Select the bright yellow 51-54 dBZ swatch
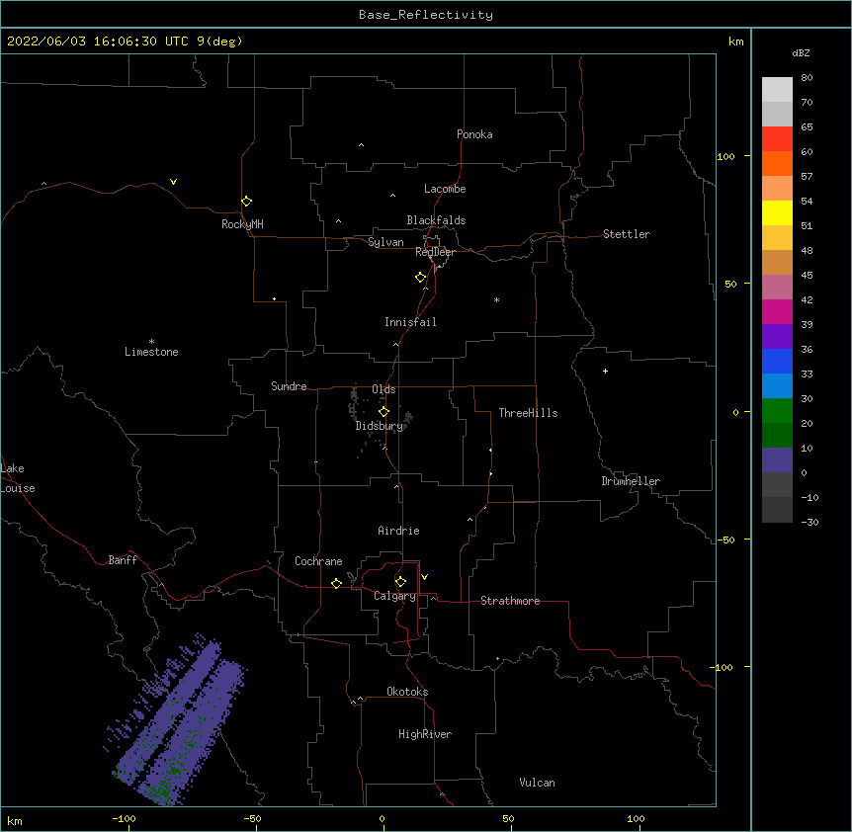This screenshot has height=832, width=852. 777,212
